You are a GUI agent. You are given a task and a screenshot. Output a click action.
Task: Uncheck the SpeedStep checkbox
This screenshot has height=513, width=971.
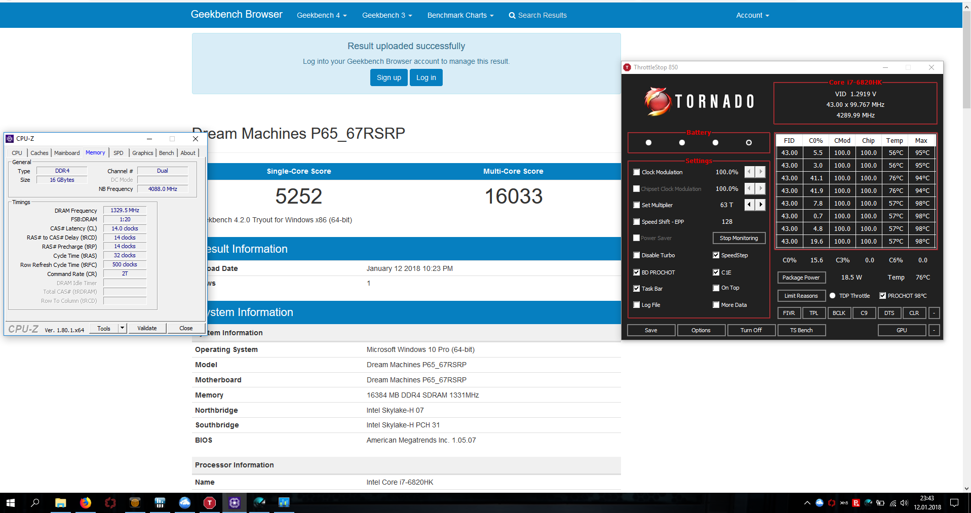pos(716,255)
